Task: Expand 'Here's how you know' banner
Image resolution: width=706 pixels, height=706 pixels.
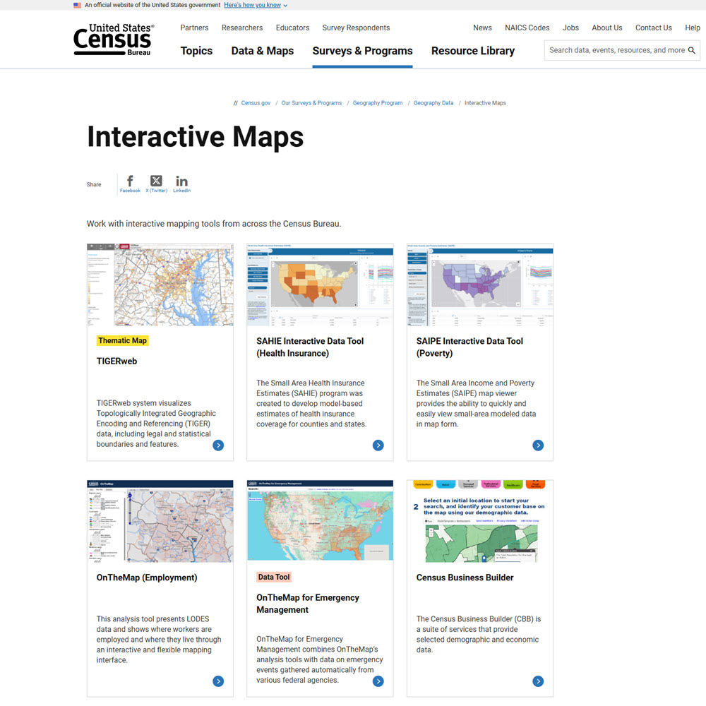Action: (256, 5)
